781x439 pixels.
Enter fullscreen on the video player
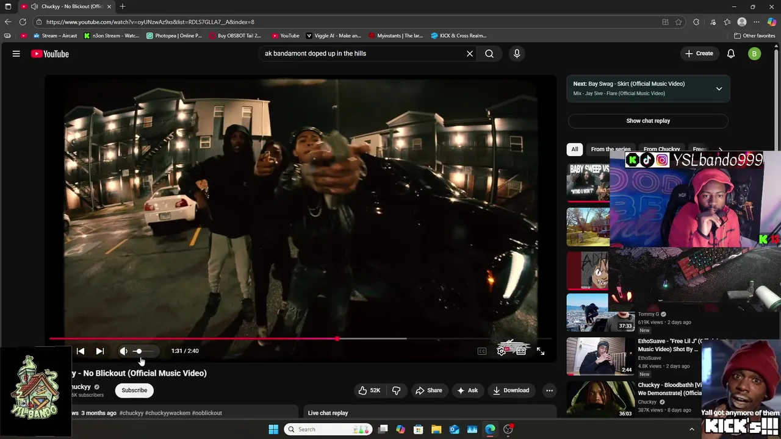coord(541,351)
